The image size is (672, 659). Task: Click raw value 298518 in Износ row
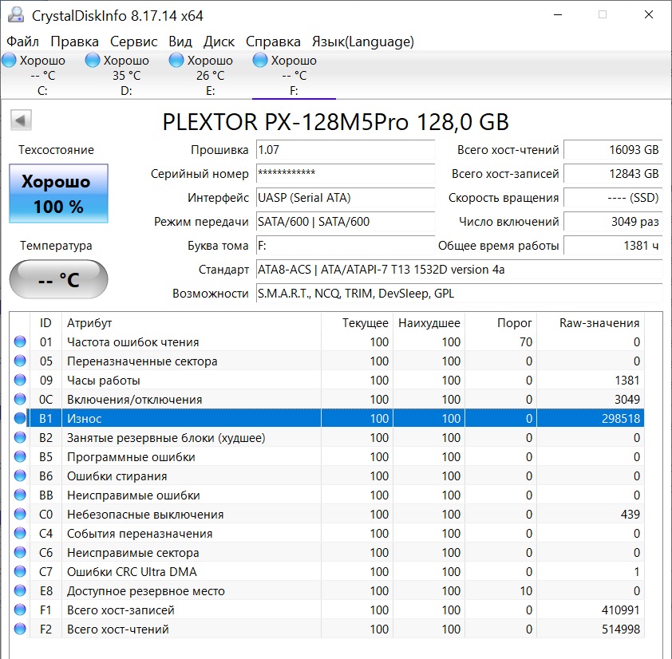tap(621, 419)
